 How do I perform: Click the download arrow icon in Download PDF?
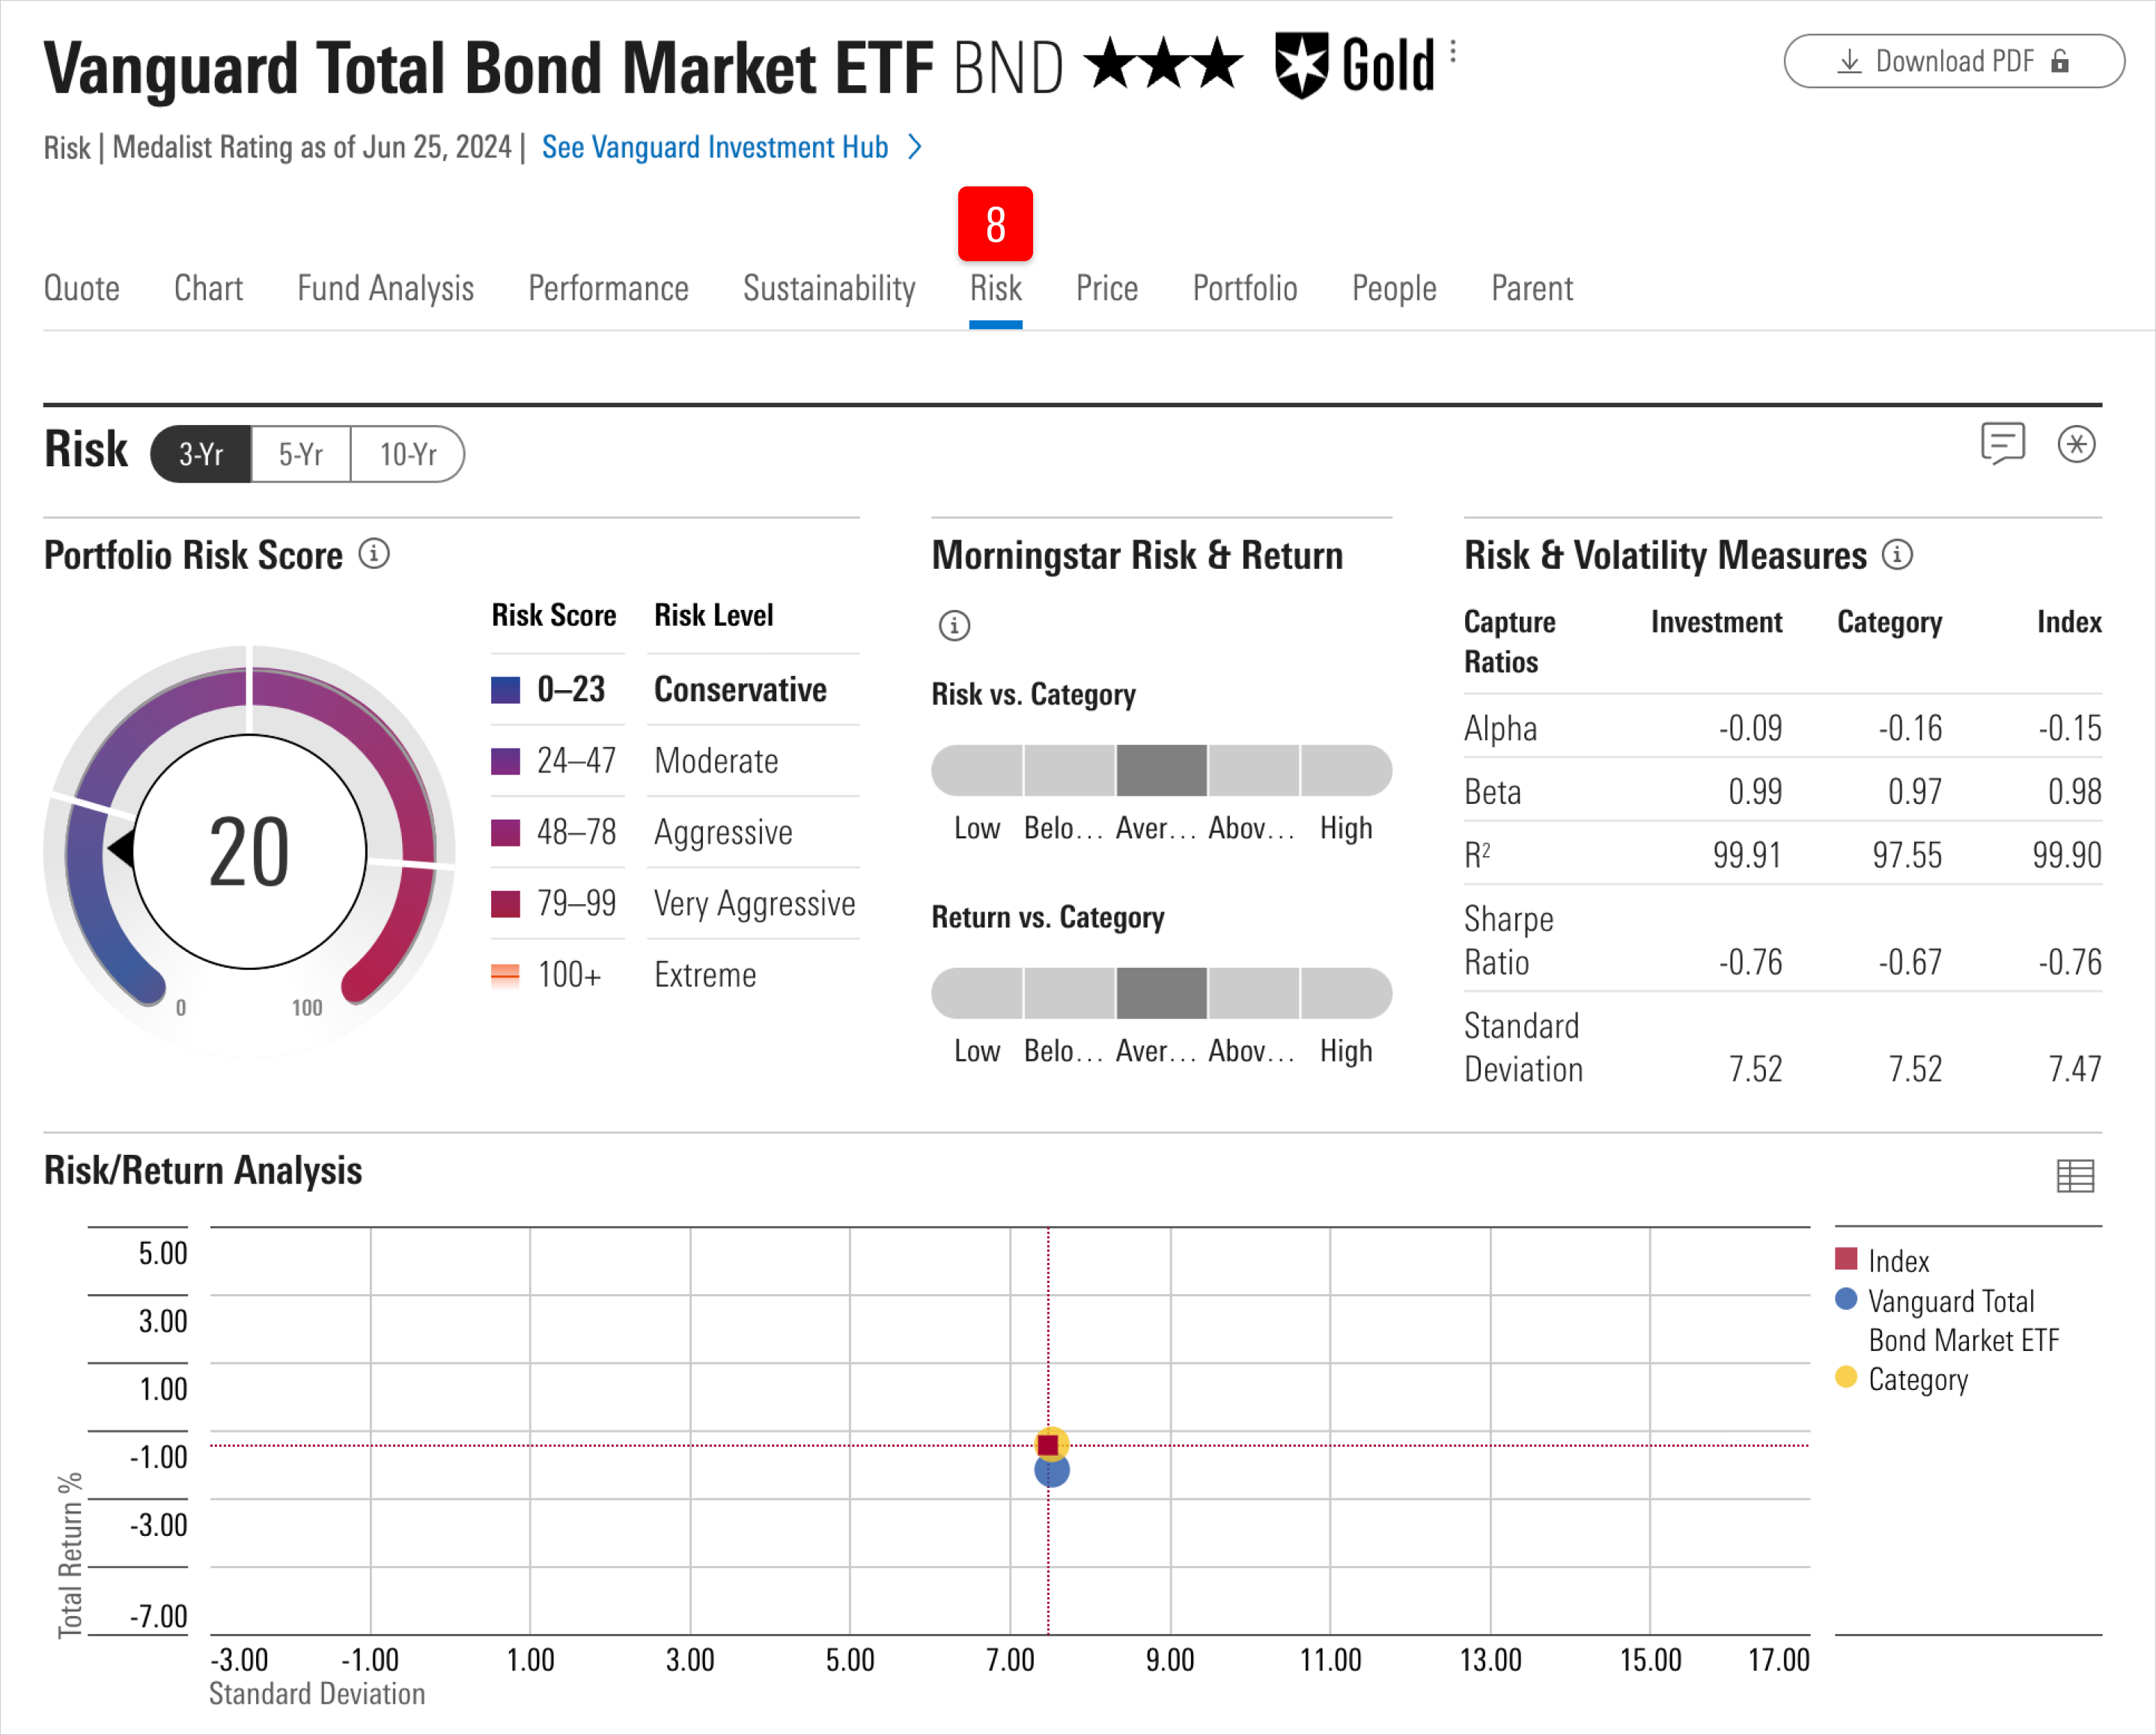pos(1849,61)
